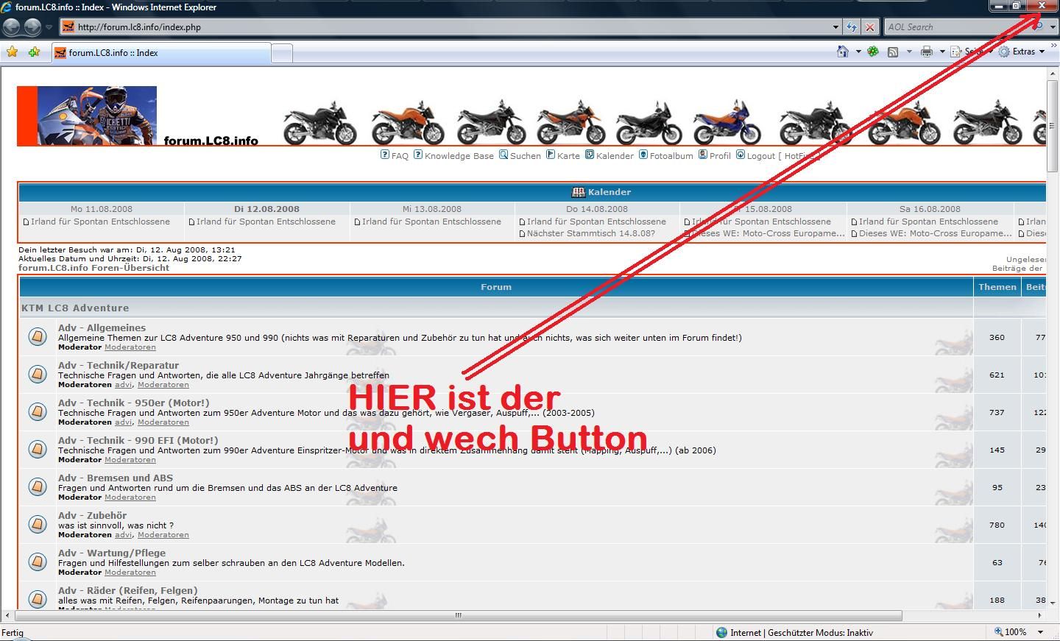Click the Stop loading red X icon
The image size is (1060, 641).
(869, 27)
